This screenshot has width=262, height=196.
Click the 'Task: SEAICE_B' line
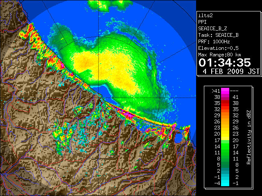[218, 35]
